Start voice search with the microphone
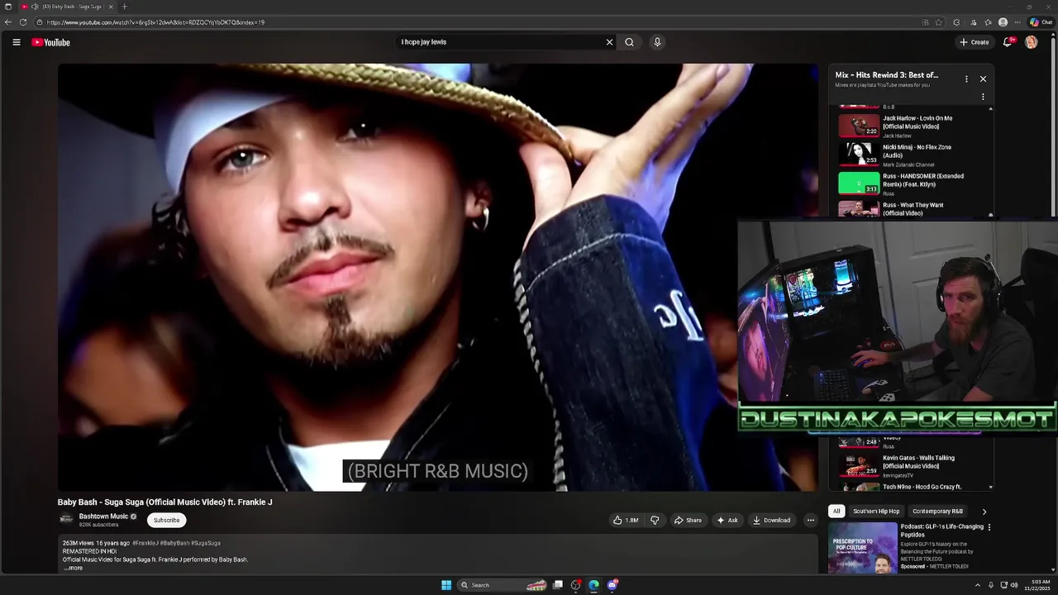This screenshot has width=1058, height=595. (657, 42)
